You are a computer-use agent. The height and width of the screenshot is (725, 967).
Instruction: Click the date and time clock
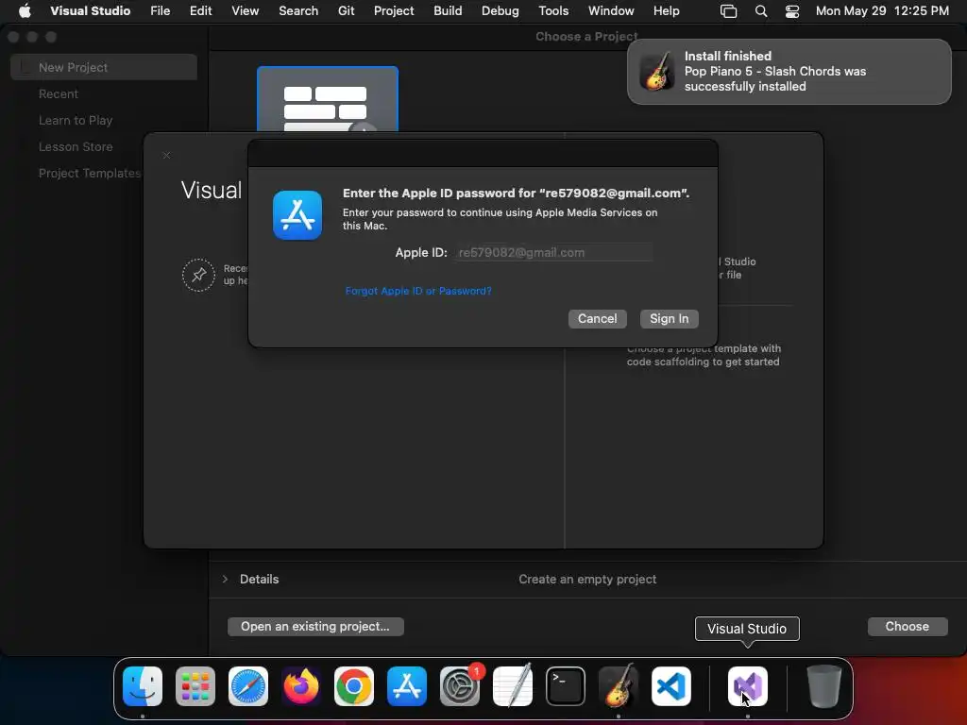click(x=882, y=10)
